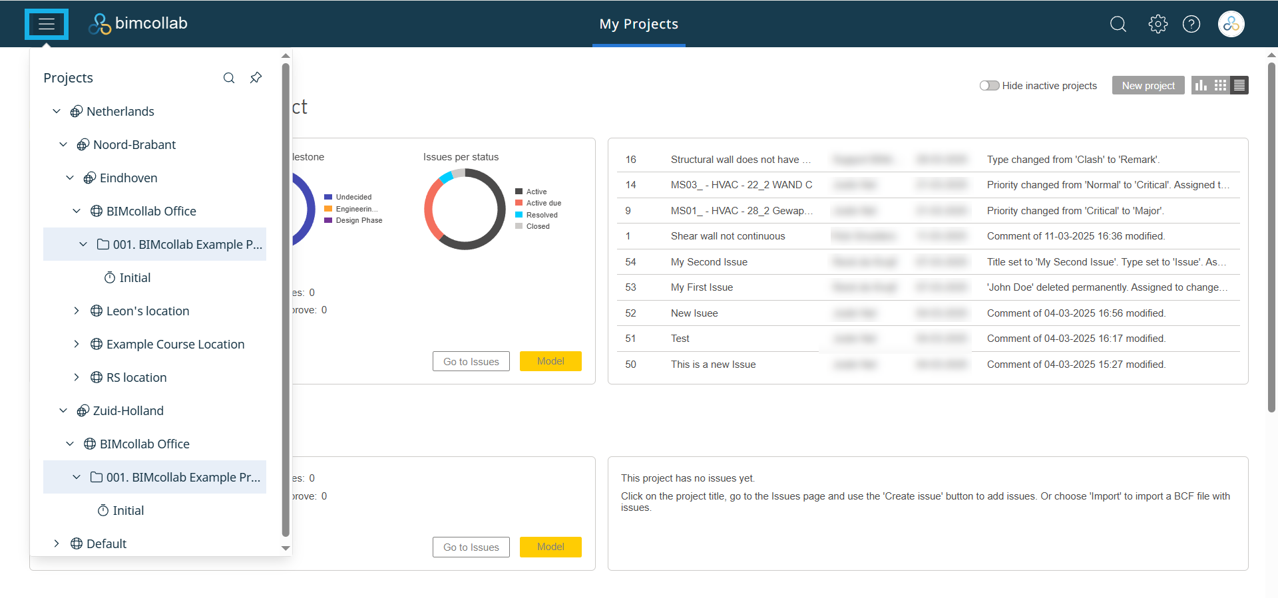
Task: Click folder icon of Zuid-Holland example project
Action: tap(97, 477)
